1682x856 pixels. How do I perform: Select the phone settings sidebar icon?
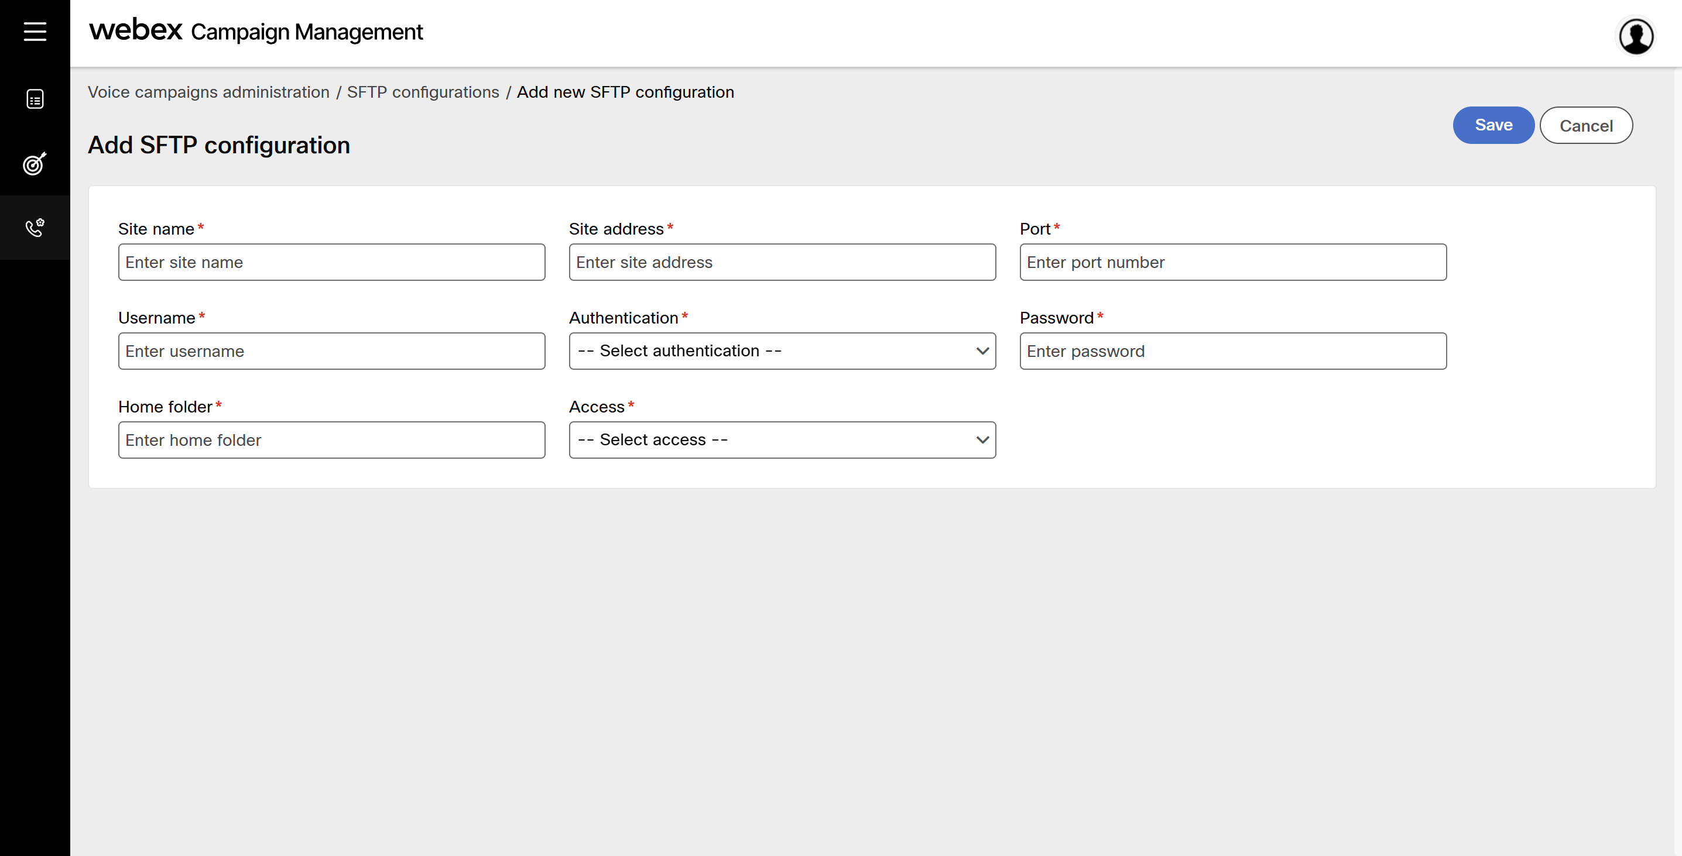(x=35, y=228)
